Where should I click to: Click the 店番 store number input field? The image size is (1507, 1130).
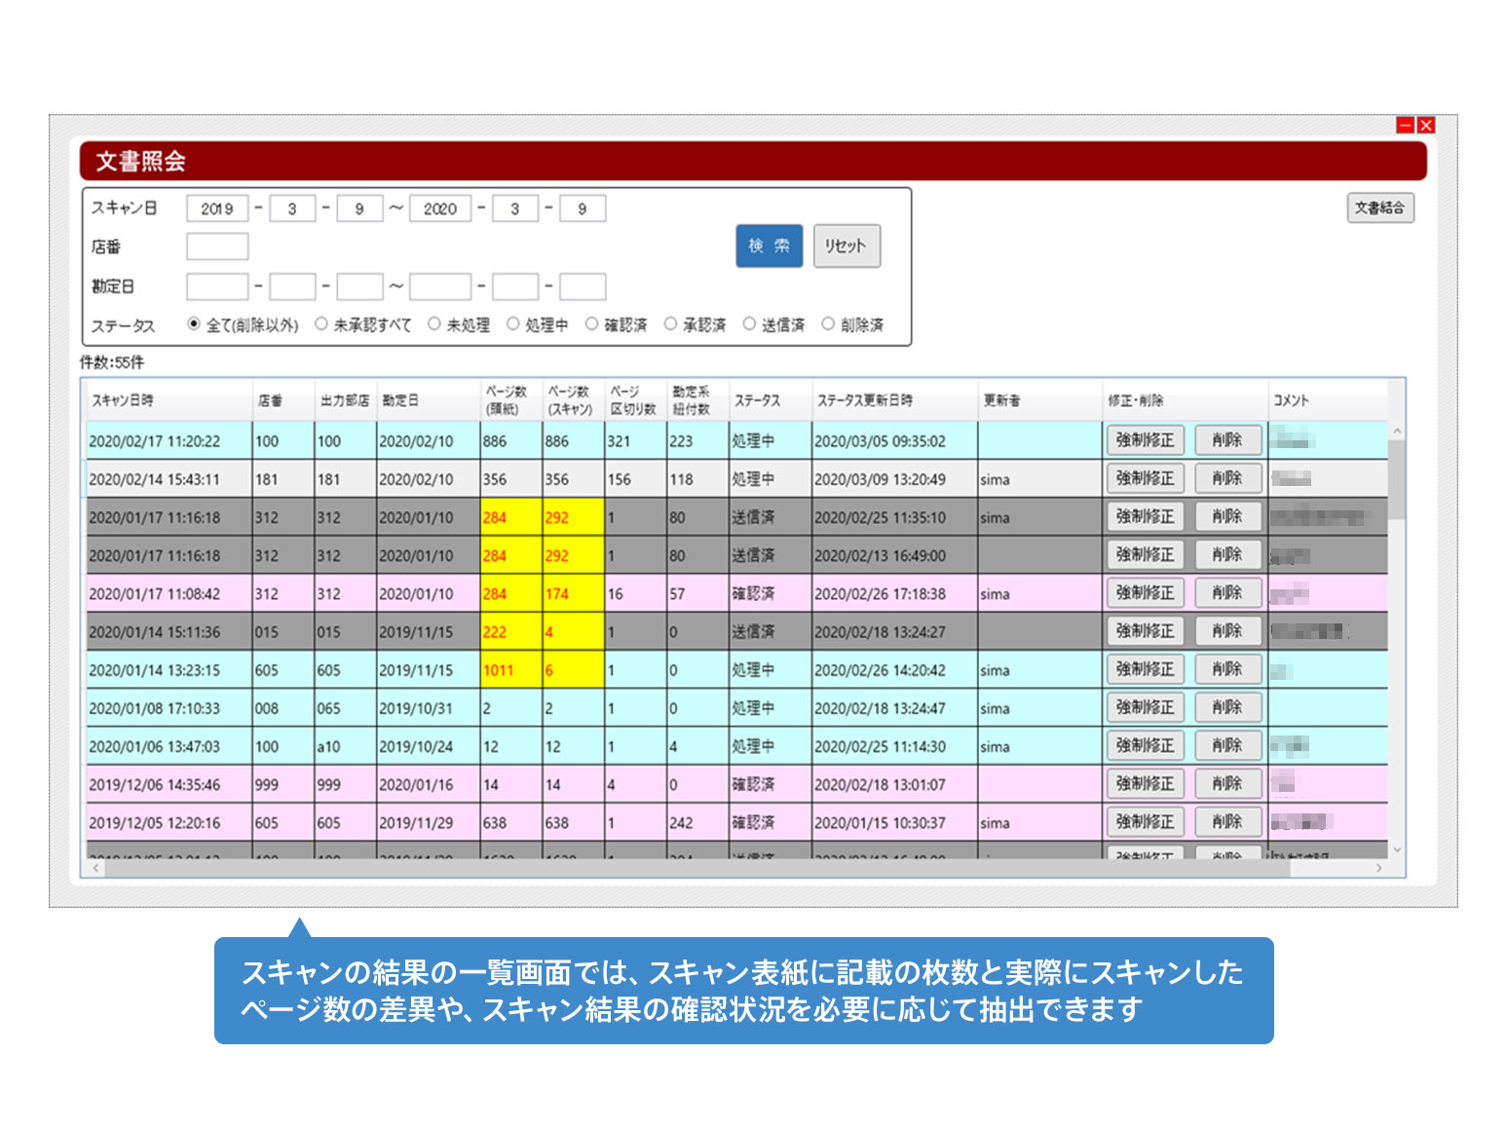pos(217,246)
